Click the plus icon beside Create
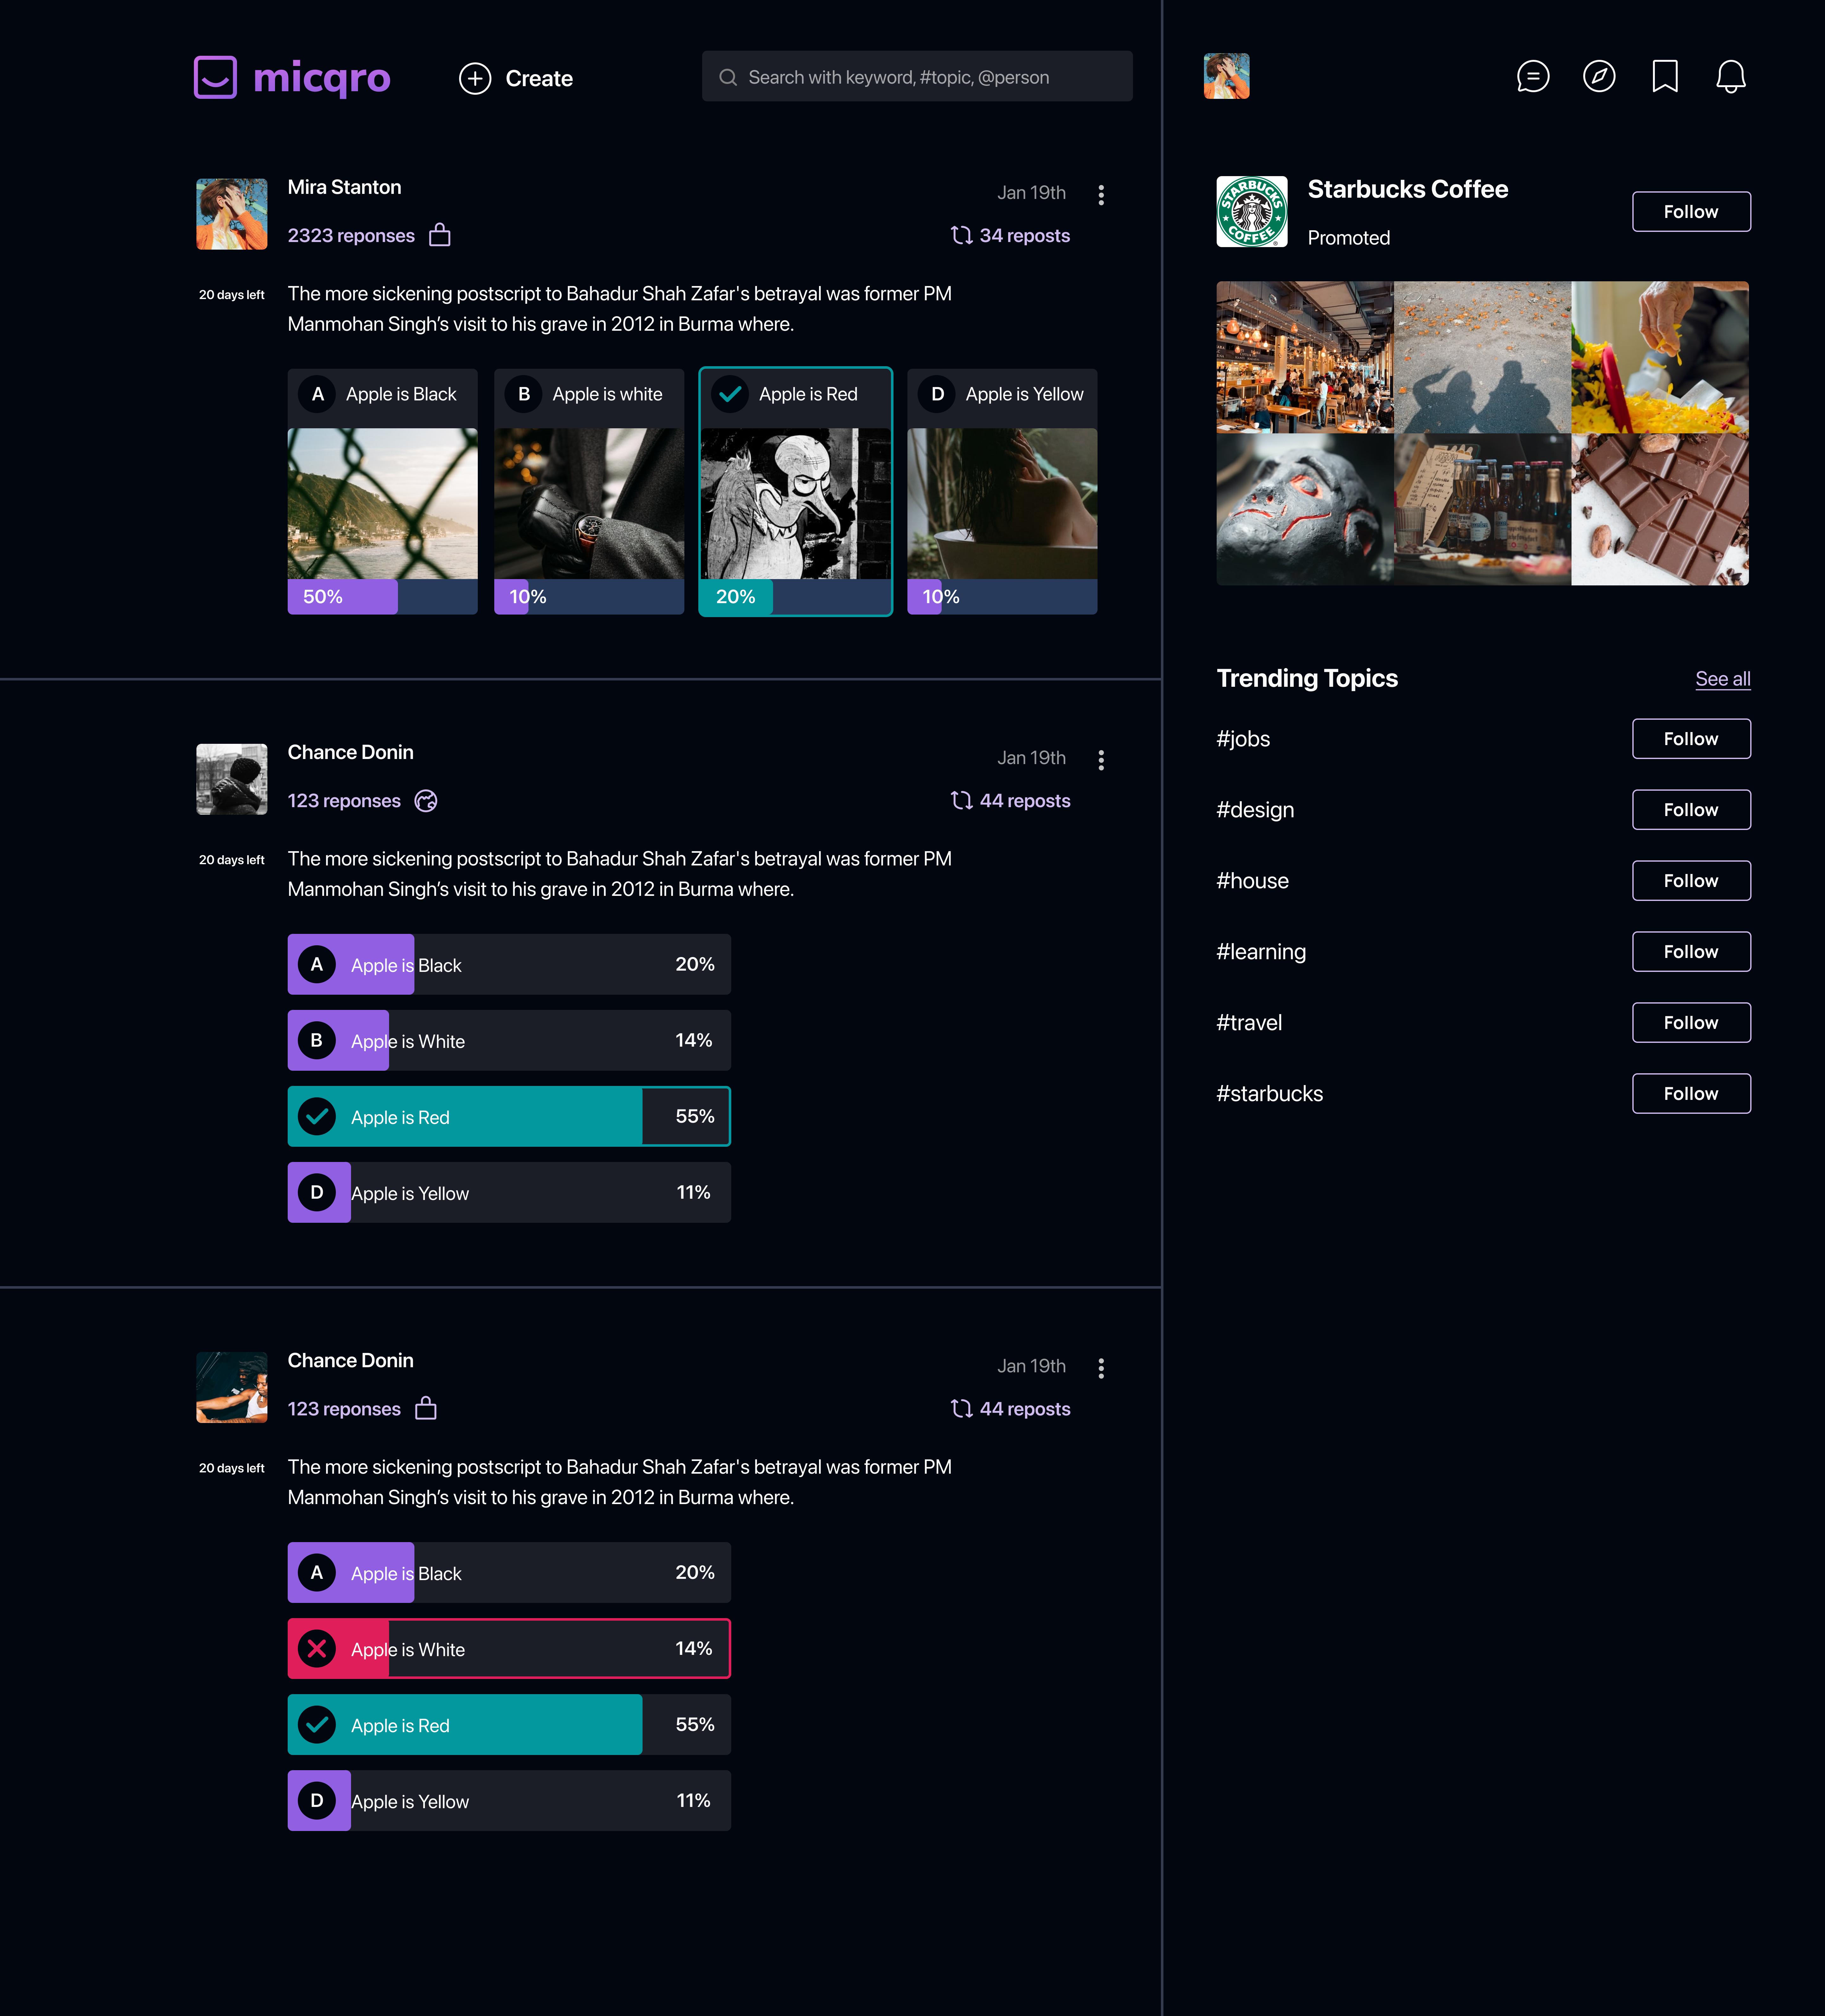The height and width of the screenshot is (2016, 1825). tap(475, 78)
